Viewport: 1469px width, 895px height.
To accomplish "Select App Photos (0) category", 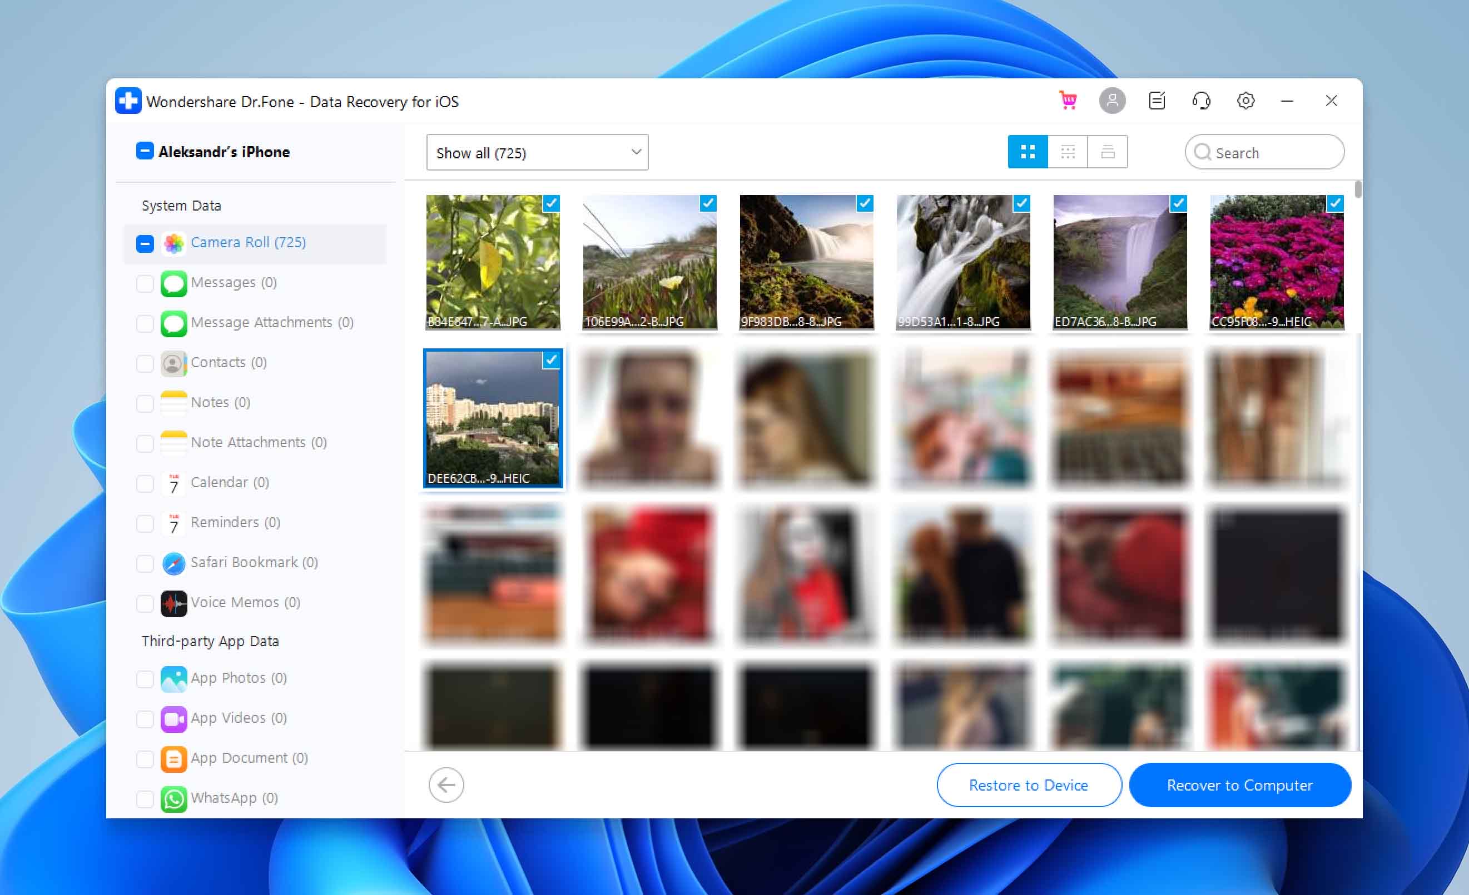I will point(239,678).
